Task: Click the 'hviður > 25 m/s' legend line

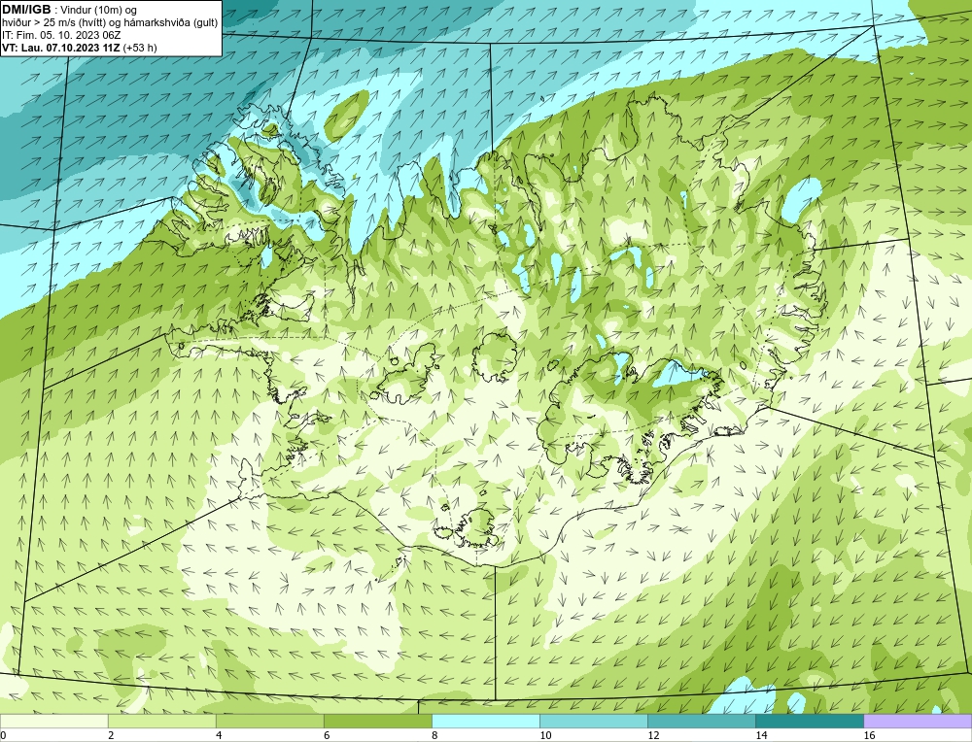Action: 110,23
